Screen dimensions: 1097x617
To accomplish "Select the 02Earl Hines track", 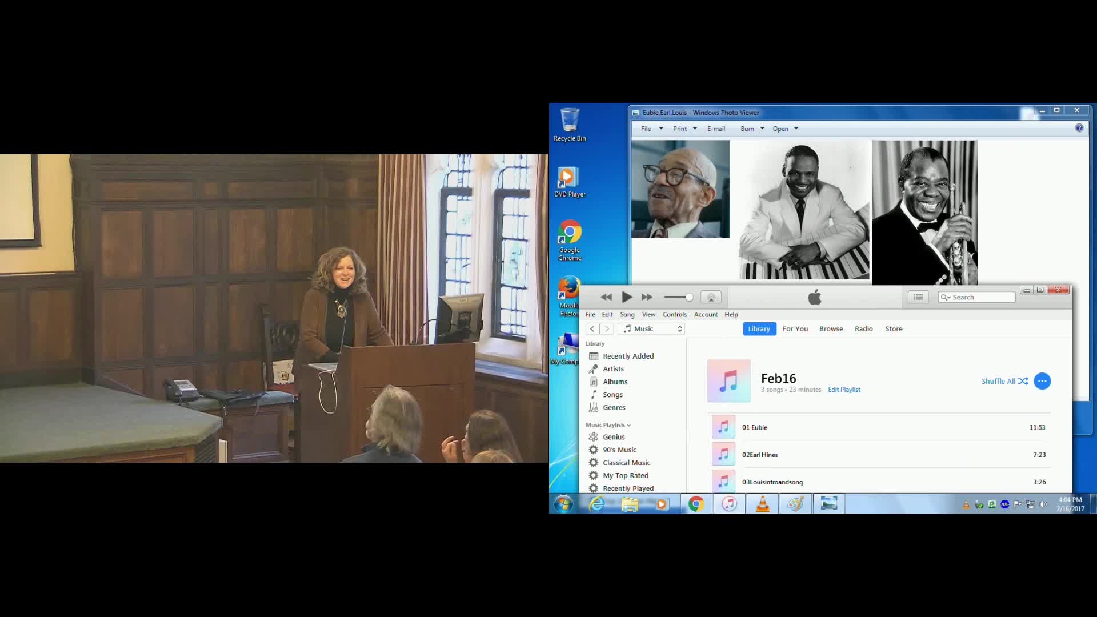I will 881,455.
